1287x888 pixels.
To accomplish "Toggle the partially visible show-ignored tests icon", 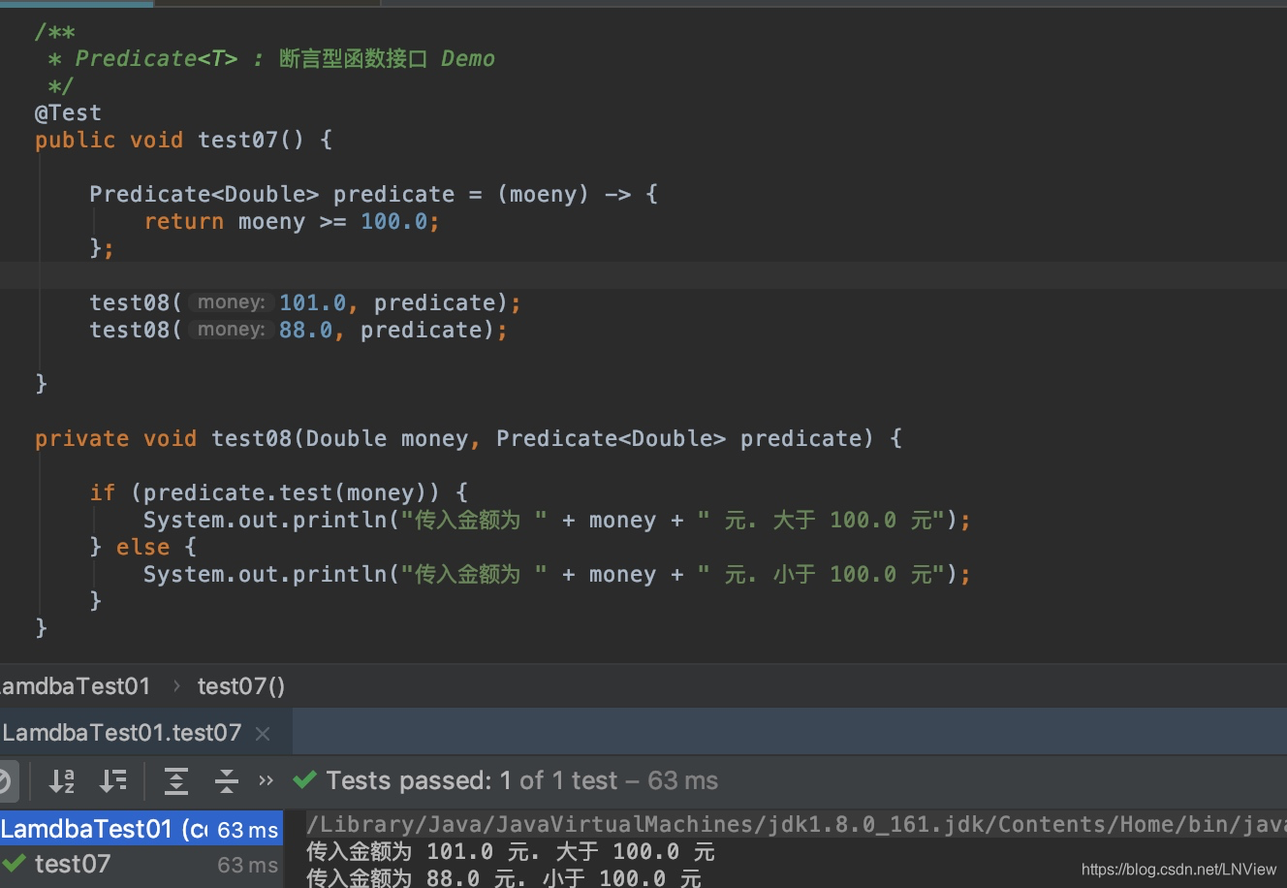I will click(x=6, y=780).
